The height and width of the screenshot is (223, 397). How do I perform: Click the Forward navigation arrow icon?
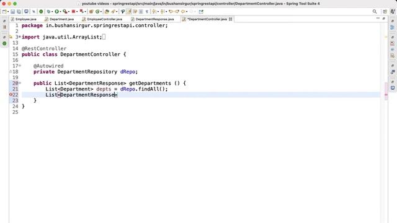(191, 11)
